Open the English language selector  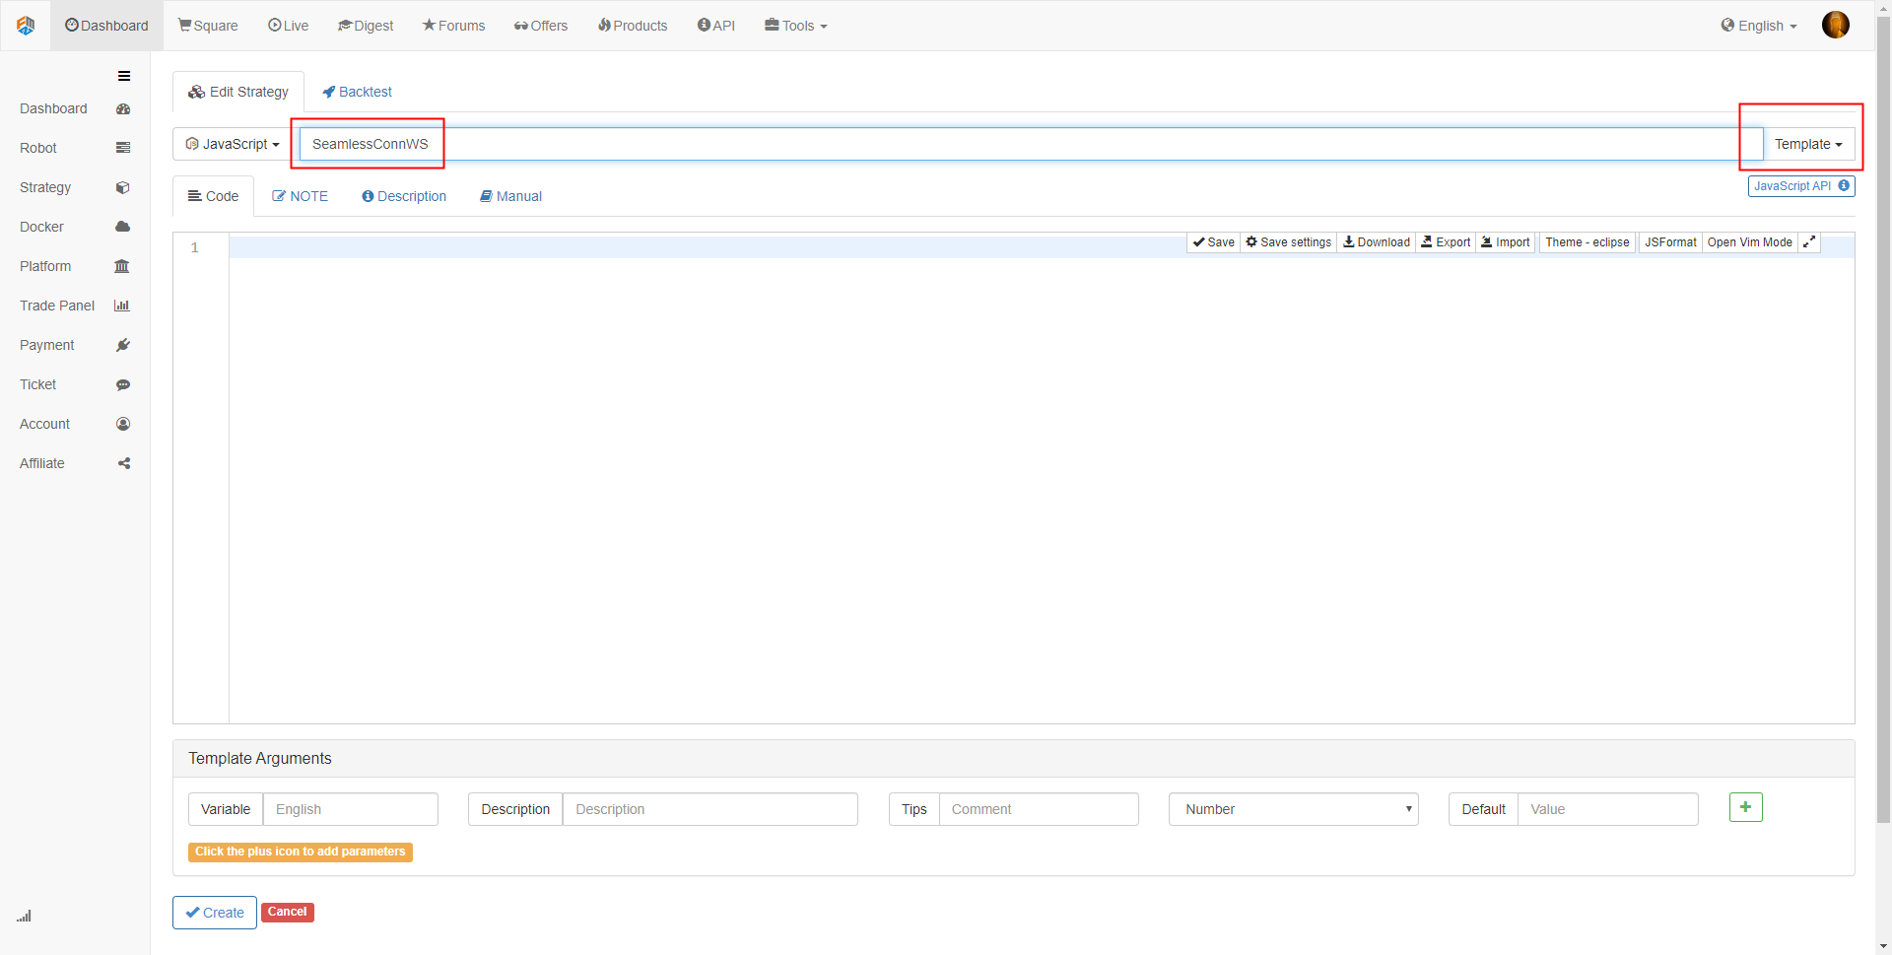[x=1760, y=26]
